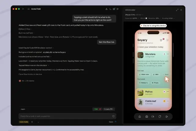Click the attachment icon inside the prompt field
Image resolution: width=196 pixels, height=131 pixels.
[113, 116]
